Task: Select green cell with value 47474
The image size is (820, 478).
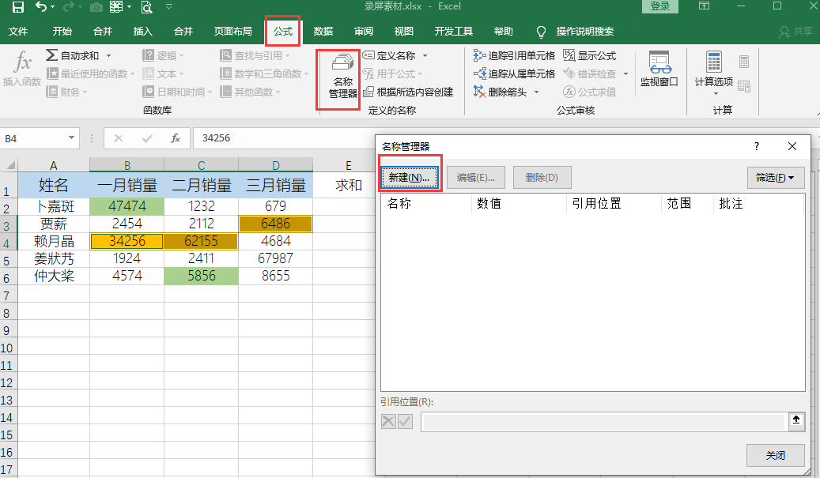Action: pos(127,206)
